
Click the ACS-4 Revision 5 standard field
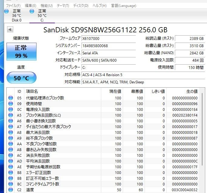pyautogui.click(x=143, y=75)
